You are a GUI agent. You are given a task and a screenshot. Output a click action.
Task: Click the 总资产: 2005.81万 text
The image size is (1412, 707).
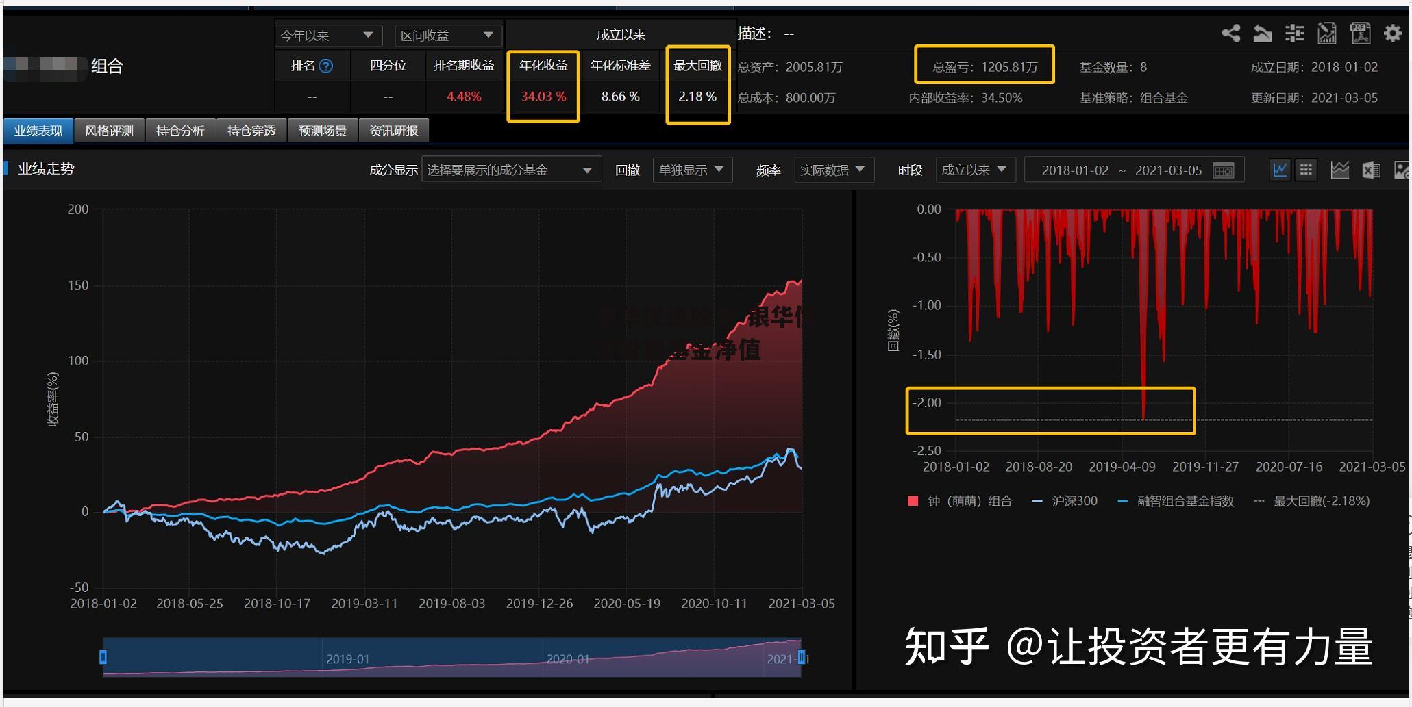click(x=790, y=67)
